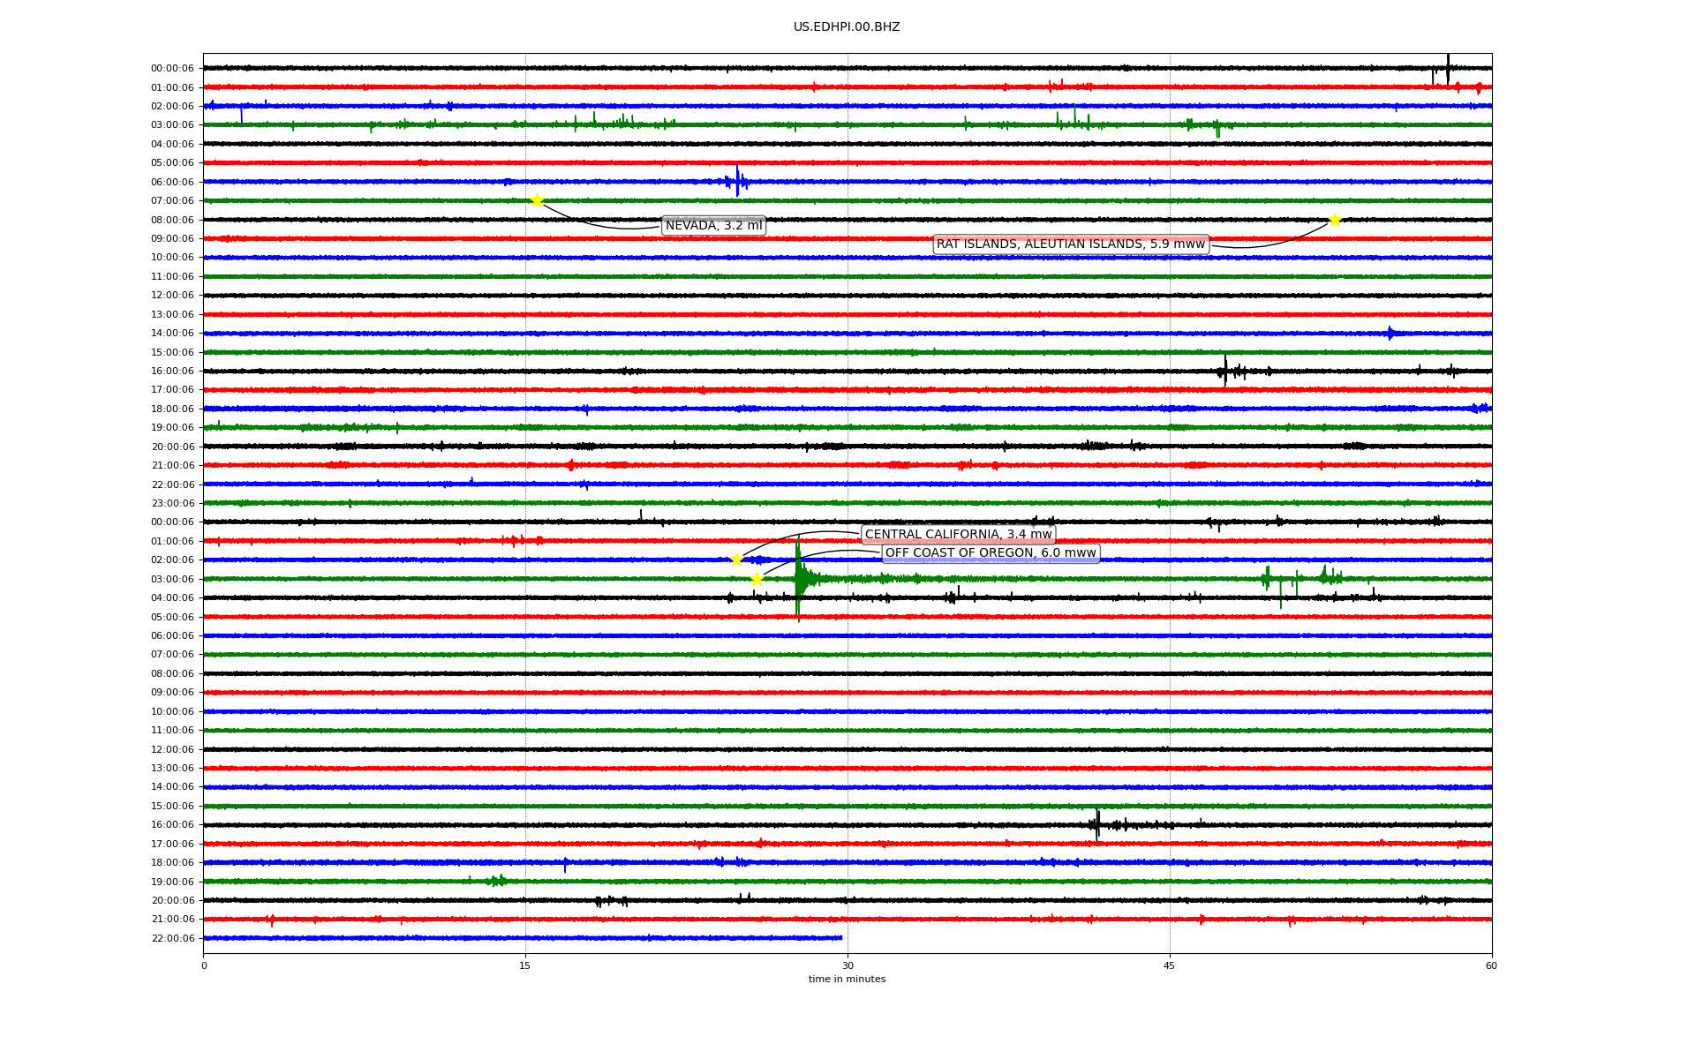Click the US.EDHPI.00.BHZ plot title

pyautogui.click(x=847, y=27)
